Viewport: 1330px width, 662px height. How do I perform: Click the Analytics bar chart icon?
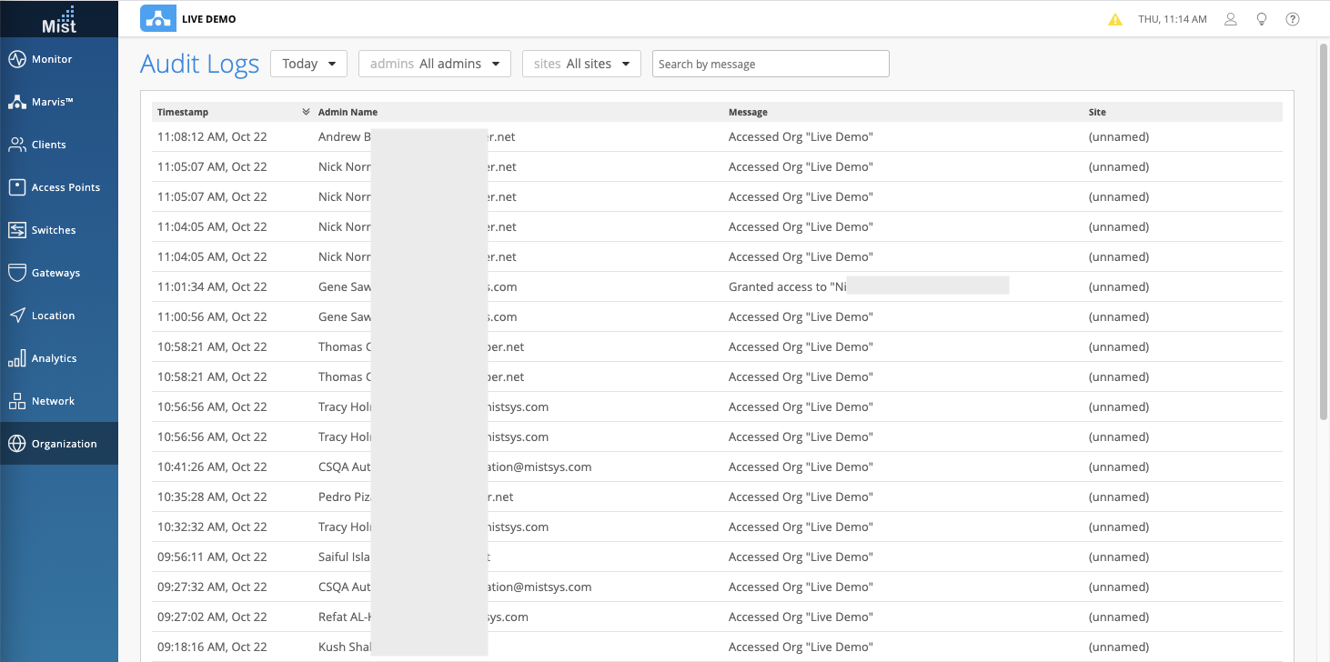click(17, 358)
